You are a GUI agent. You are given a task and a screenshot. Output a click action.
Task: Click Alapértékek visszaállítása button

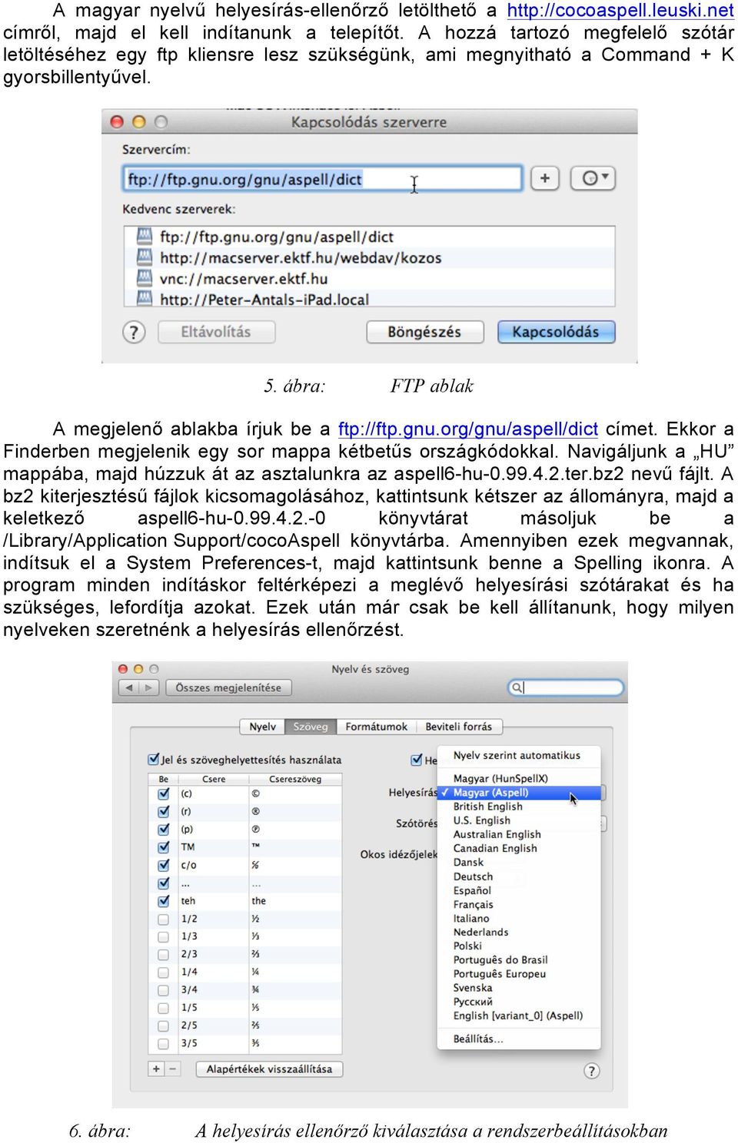point(269,1068)
